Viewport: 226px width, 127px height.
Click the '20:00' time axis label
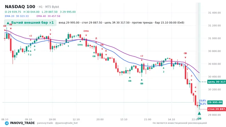(100, 119)
